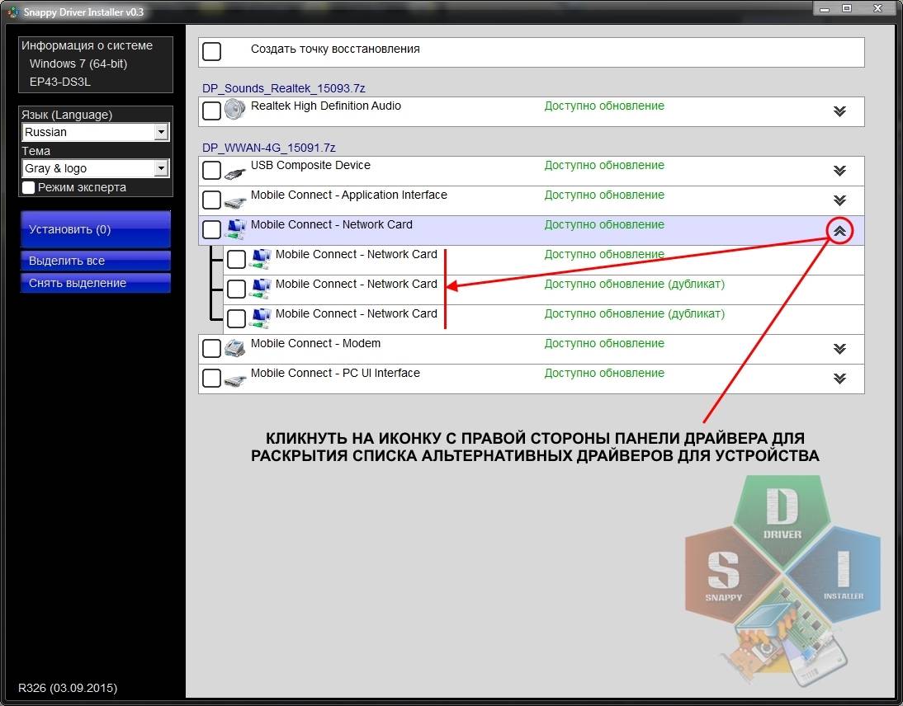Click the Snappy Driver Installer logo

pos(782,580)
